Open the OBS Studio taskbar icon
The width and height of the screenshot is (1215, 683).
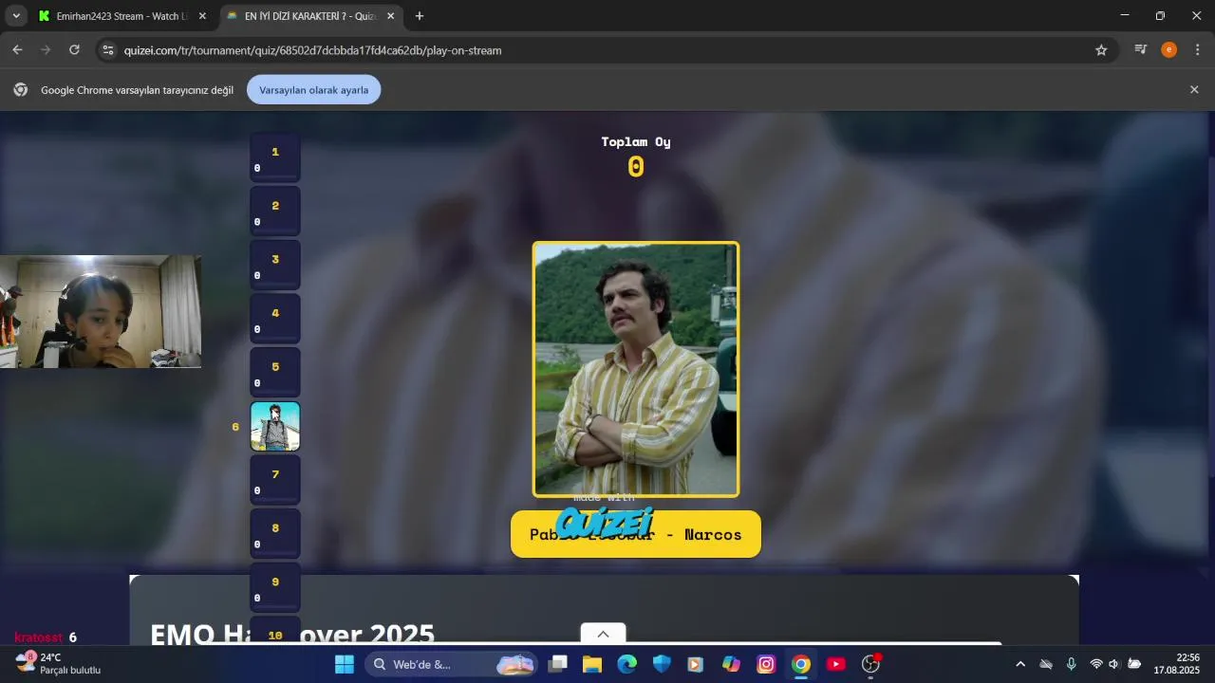point(870,664)
